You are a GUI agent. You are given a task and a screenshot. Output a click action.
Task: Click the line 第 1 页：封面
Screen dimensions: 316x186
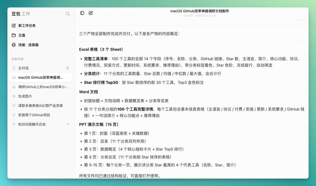pyautogui.click(x=117, y=133)
